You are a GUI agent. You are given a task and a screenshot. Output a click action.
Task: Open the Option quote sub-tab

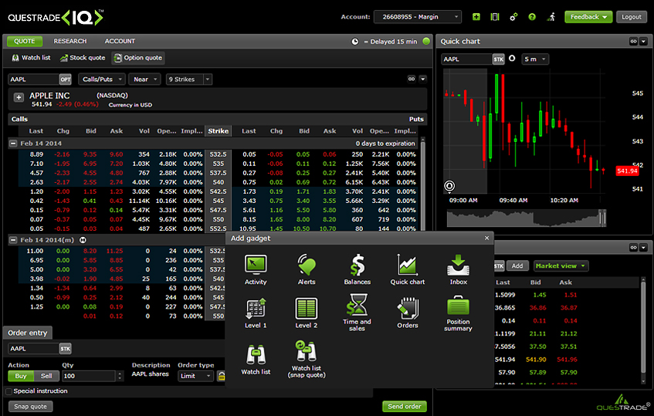pyautogui.click(x=138, y=58)
